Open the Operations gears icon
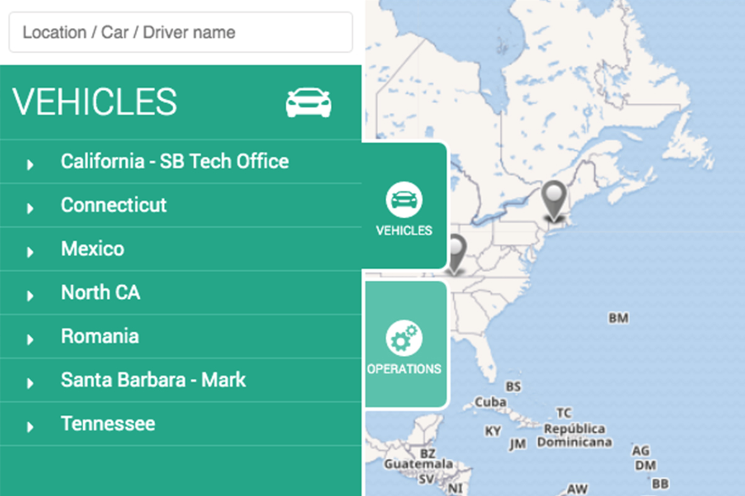 404,338
